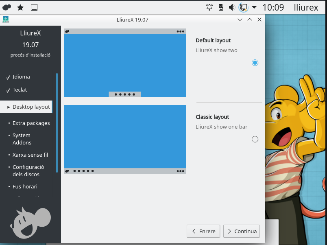
Task: Click the show desktop icon in panel
Action: point(34,7)
